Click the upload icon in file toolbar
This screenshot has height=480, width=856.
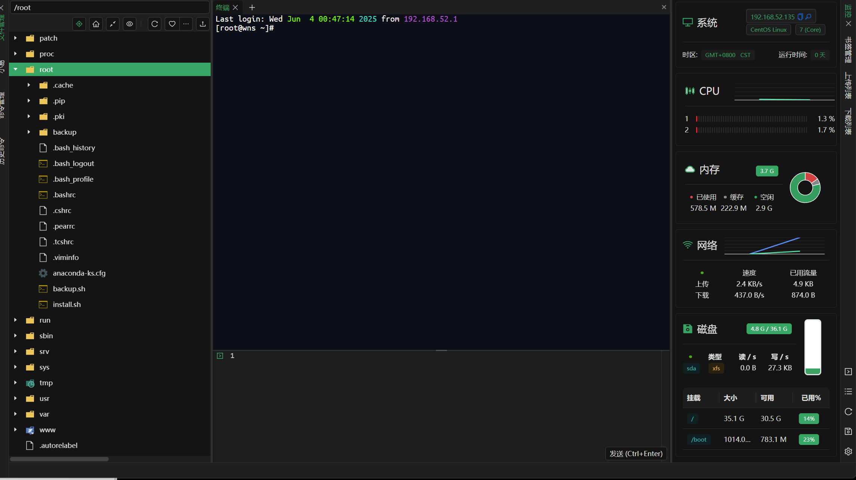tap(203, 24)
